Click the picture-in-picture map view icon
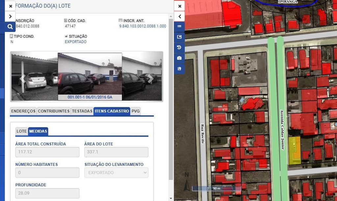337x201 pixels. click(x=179, y=37)
